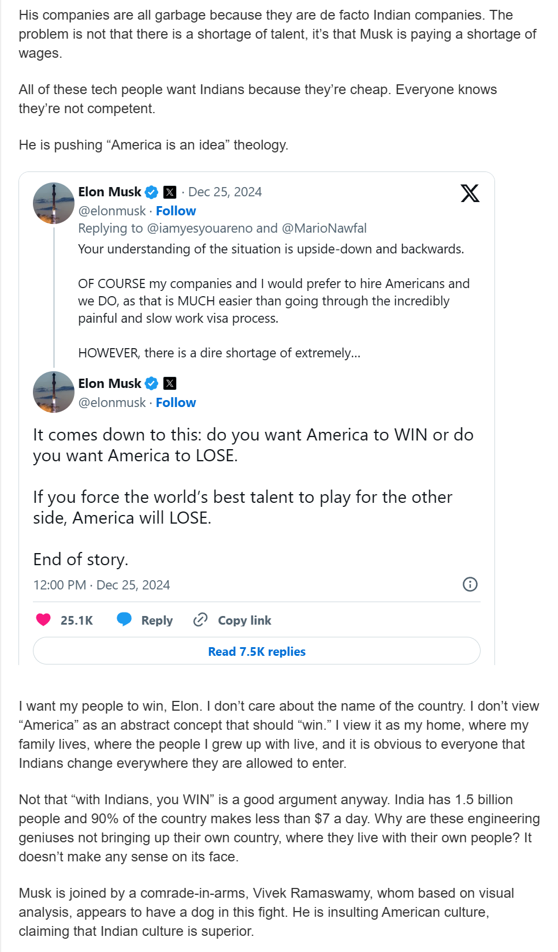Click X affiliation badge on main tweet
The image size is (558, 952).
pyautogui.click(x=170, y=383)
